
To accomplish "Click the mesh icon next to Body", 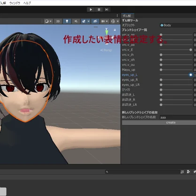I will pos(162,25).
